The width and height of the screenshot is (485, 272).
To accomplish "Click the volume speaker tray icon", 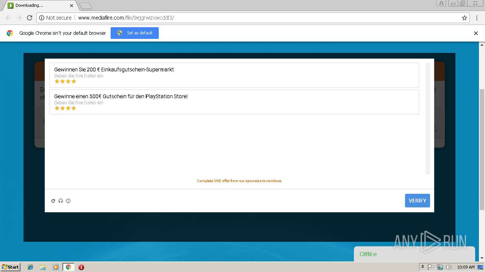I will coord(449,267).
